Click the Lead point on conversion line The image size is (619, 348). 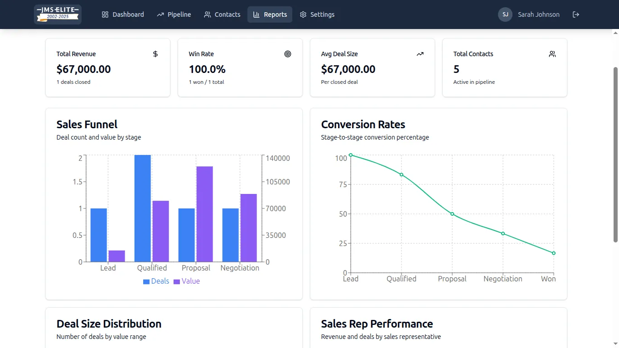[x=351, y=155]
